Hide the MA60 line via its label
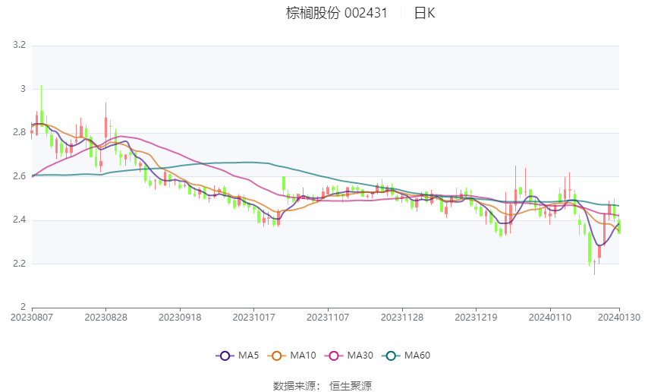 (x=417, y=356)
